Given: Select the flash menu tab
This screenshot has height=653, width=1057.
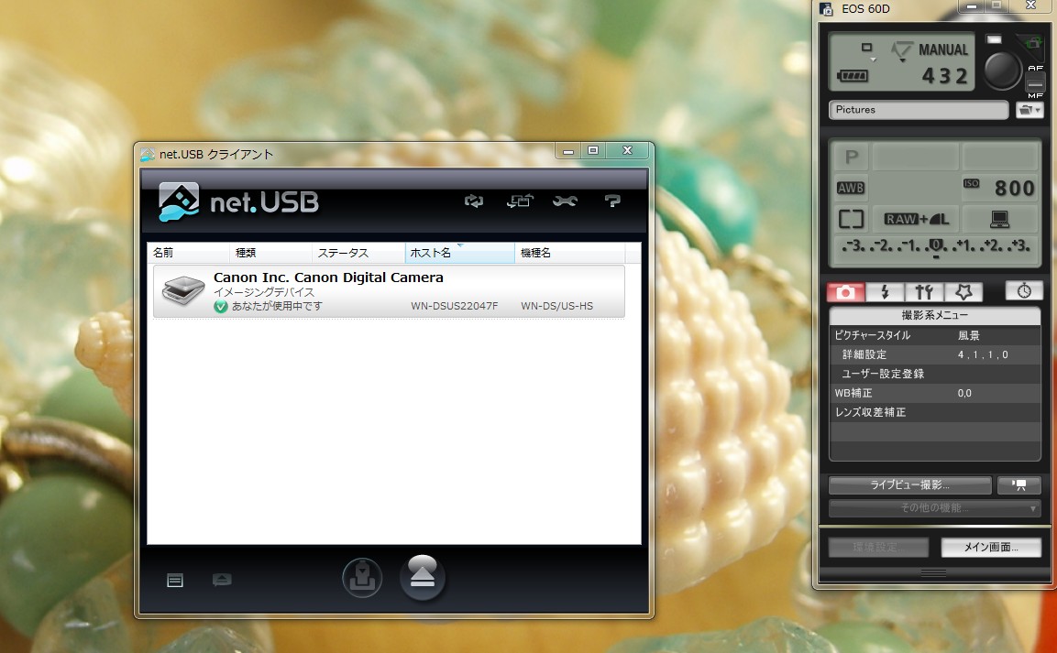Looking at the screenshot, I should coord(885,291).
